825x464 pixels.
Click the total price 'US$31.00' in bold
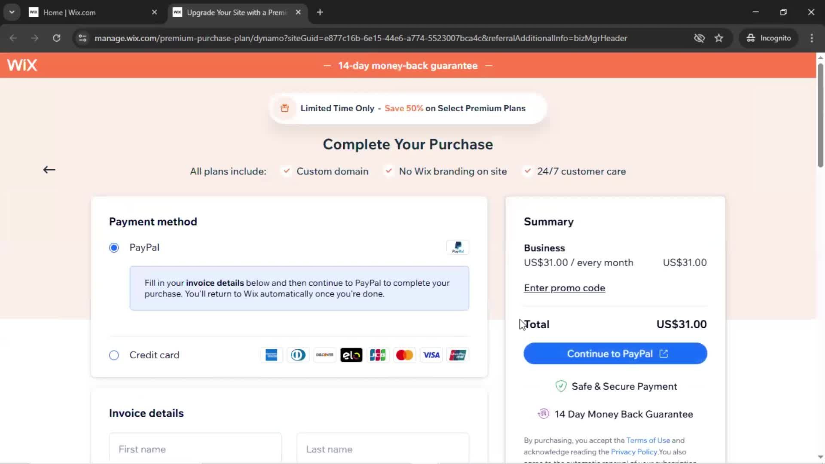pos(681,324)
